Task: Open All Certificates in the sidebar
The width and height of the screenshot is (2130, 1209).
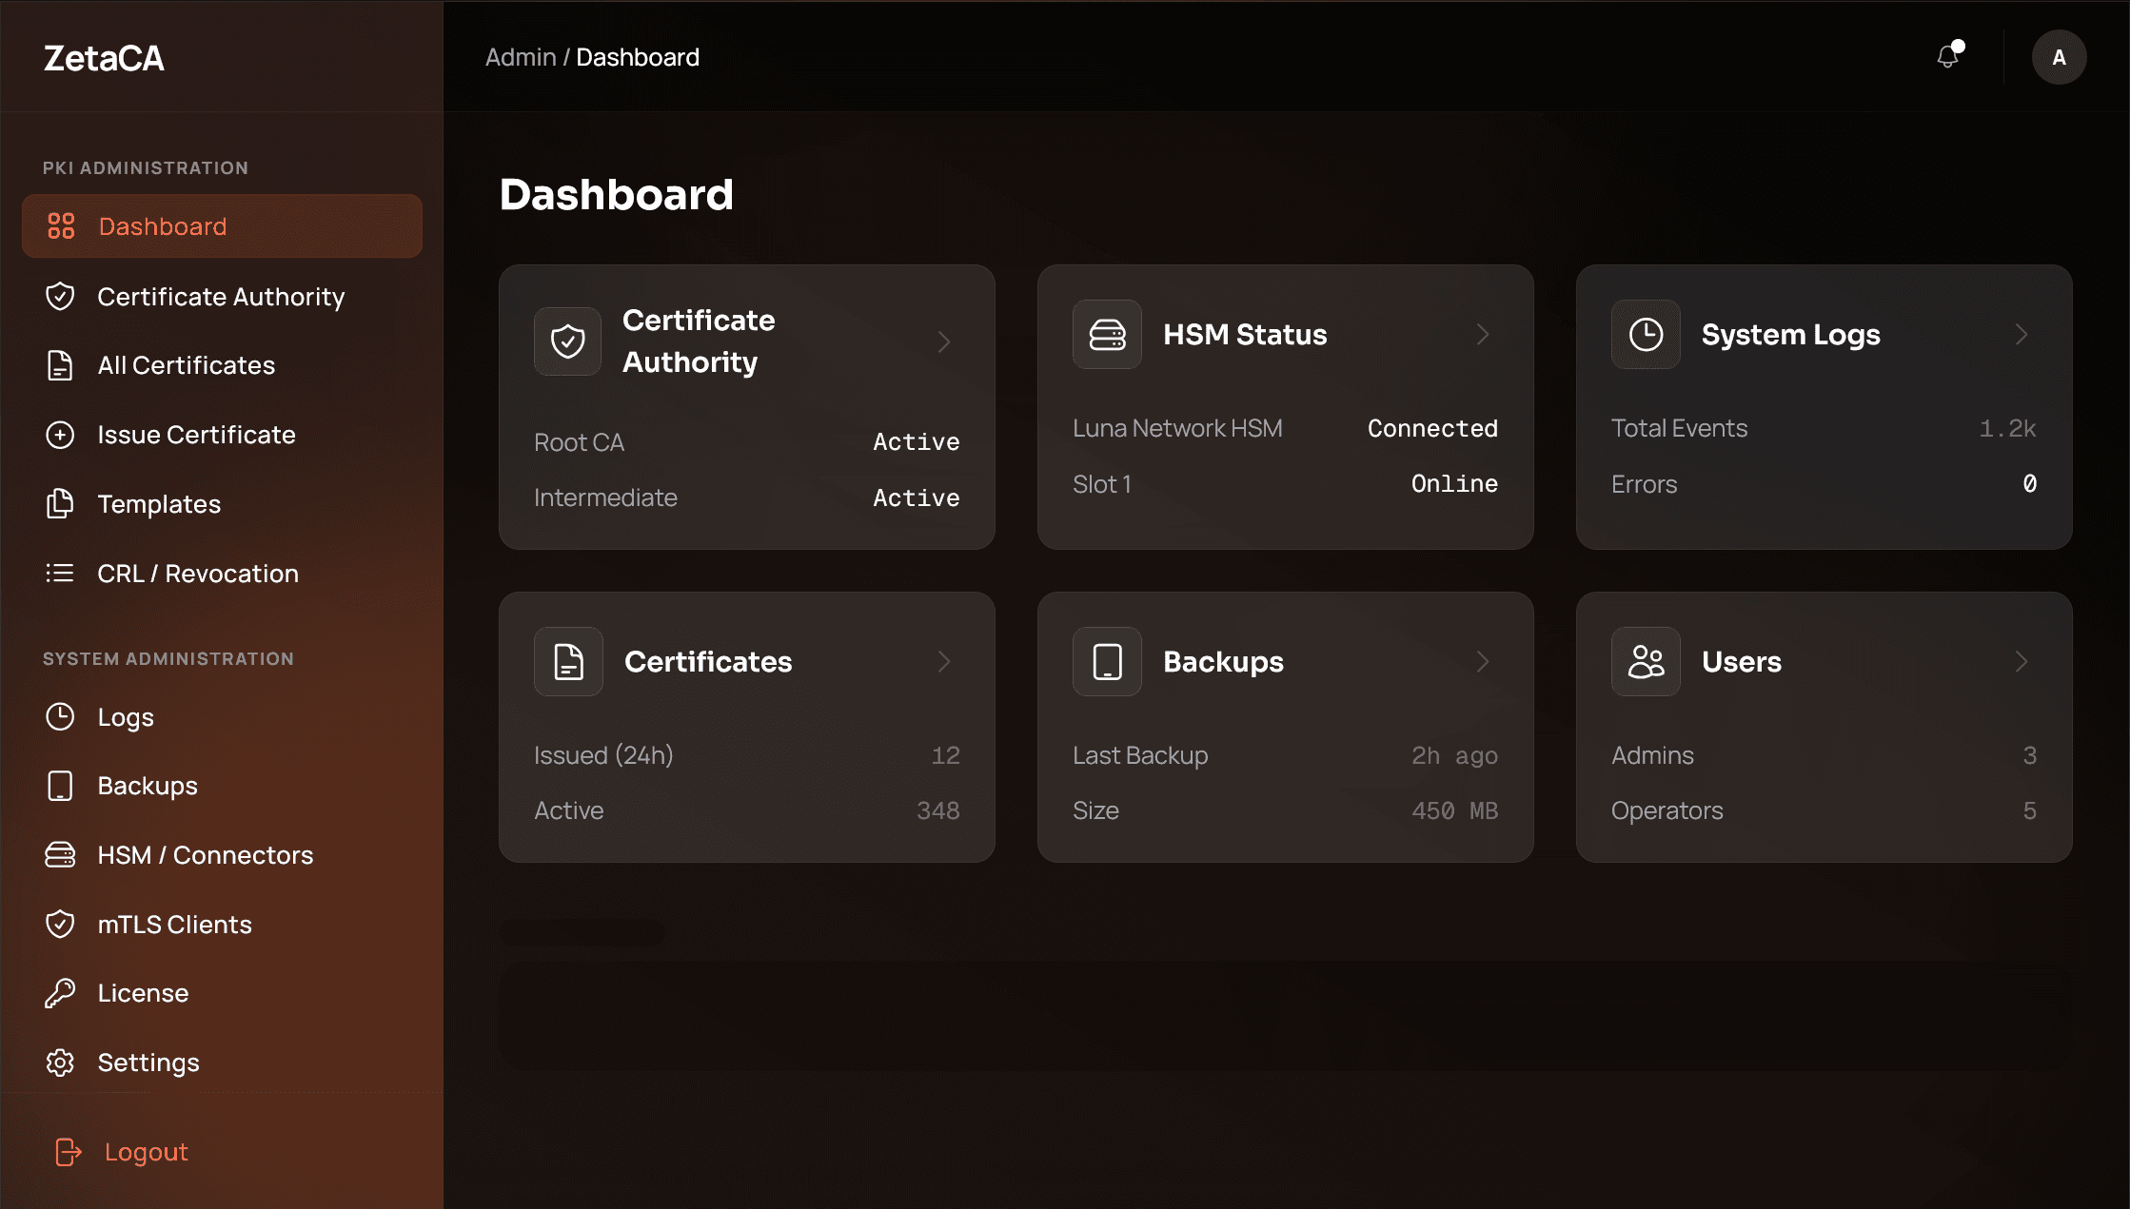Action: point(186,365)
